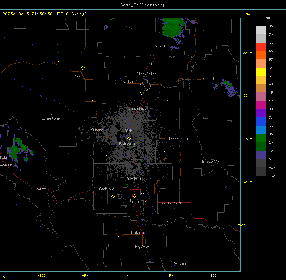This screenshot has height=280, width=286.
Task: Click the -10 value in the dBZ legend
Action: pyautogui.click(x=272, y=167)
